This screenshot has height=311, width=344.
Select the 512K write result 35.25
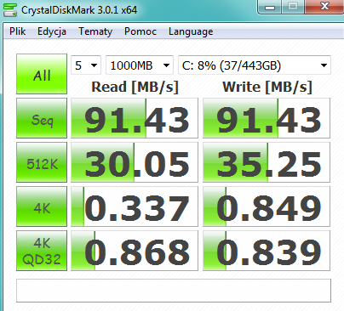(x=267, y=162)
